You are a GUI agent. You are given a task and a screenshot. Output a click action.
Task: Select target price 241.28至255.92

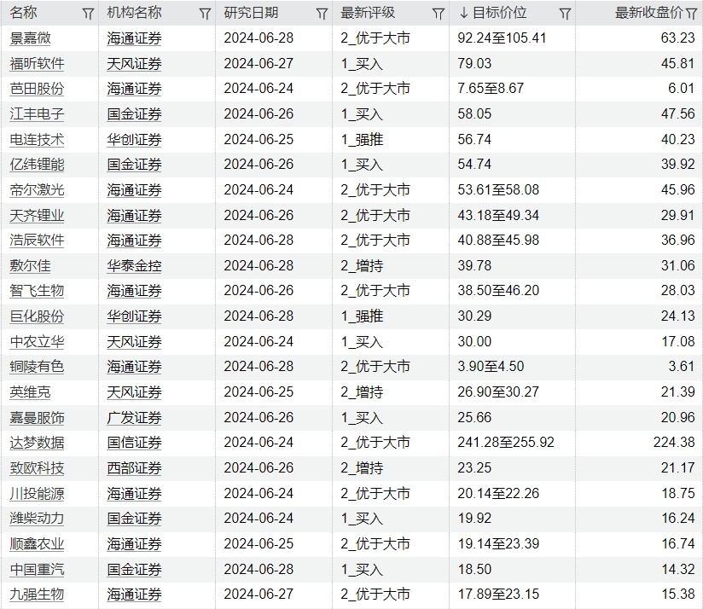506,443
